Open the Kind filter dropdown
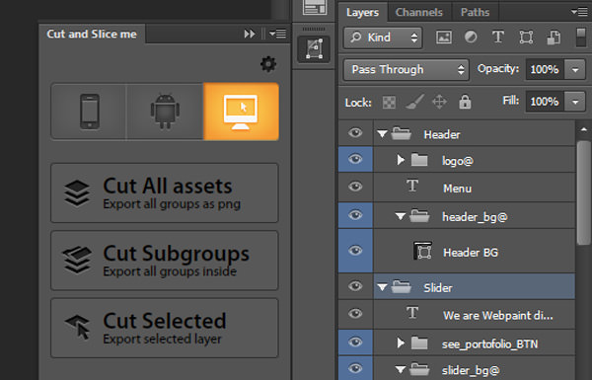 coord(383,38)
